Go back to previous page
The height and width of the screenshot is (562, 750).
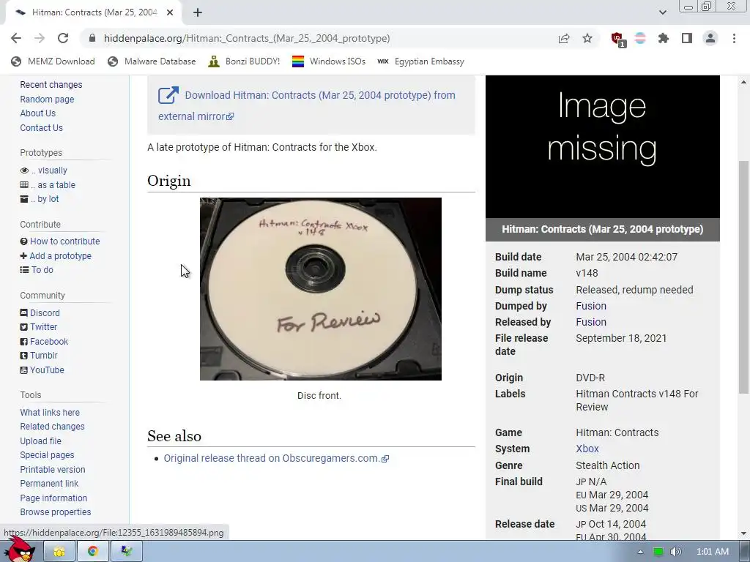[x=16, y=38]
